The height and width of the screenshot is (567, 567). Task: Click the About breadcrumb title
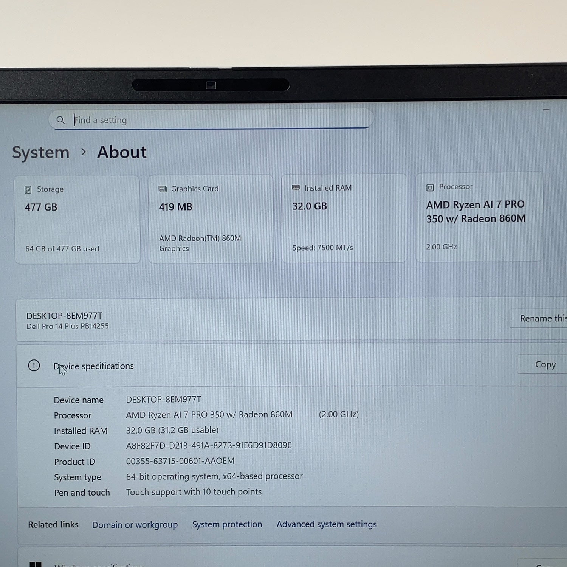point(122,152)
